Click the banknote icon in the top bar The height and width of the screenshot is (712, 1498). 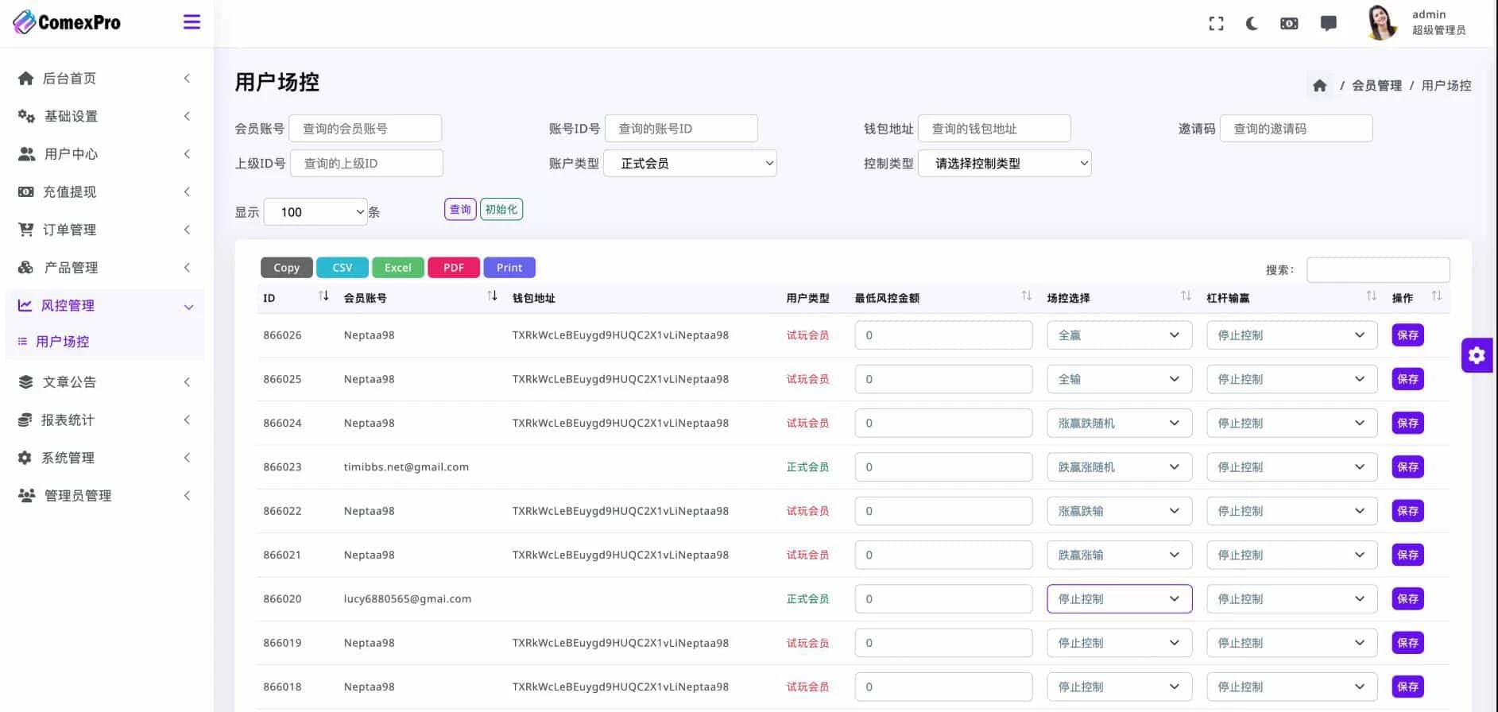coord(1289,24)
